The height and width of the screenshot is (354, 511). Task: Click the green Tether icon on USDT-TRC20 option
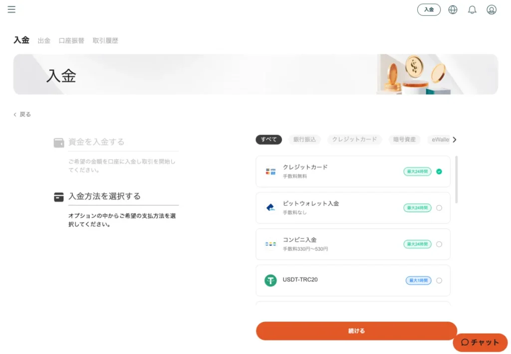(270, 280)
